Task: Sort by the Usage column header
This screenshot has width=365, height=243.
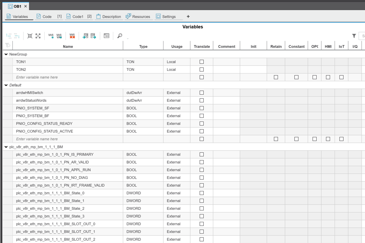Action: (177, 47)
